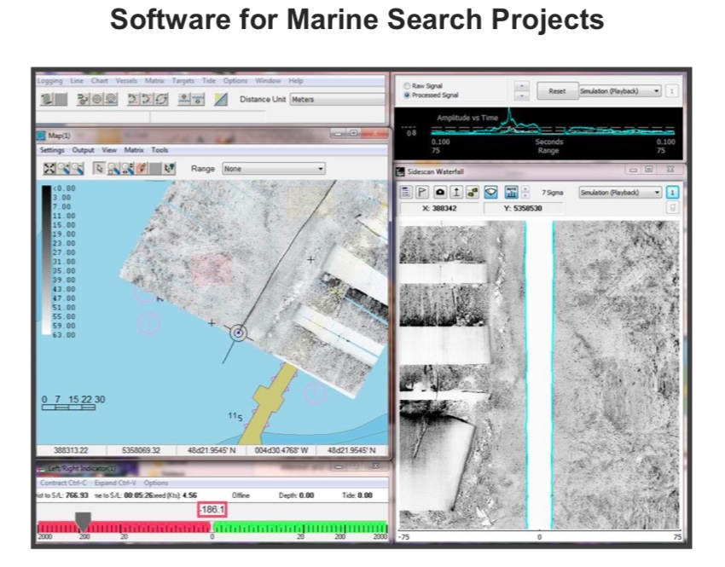Toggle the highlighted channel 1 button in Sidescan
The width and height of the screenshot is (725, 567).
(x=672, y=192)
